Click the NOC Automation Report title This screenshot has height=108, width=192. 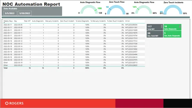pos(31,4)
